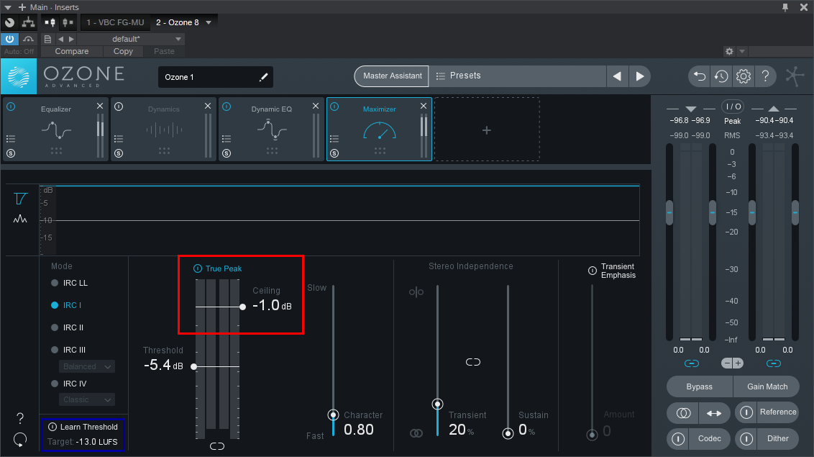Click the Character slider handle
Viewport: 814px width, 457px height.
click(x=333, y=415)
